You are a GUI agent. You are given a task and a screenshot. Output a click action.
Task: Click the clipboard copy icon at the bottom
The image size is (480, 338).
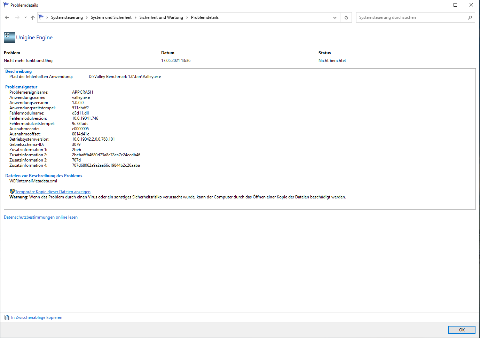pos(7,317)
